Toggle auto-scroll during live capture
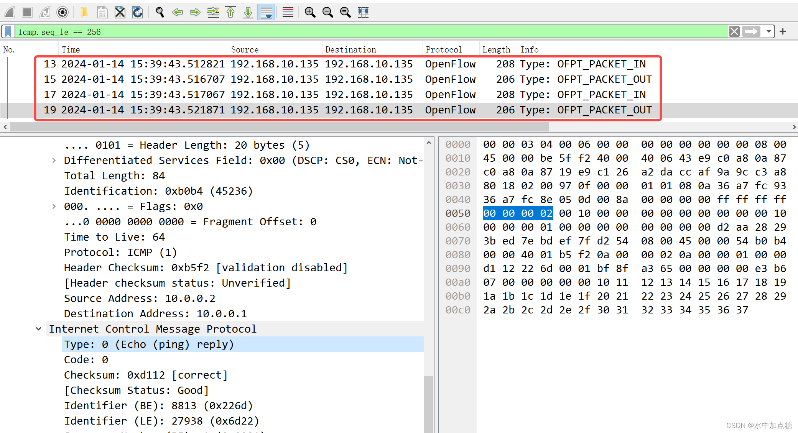The image size is (798, 433). 266,12
